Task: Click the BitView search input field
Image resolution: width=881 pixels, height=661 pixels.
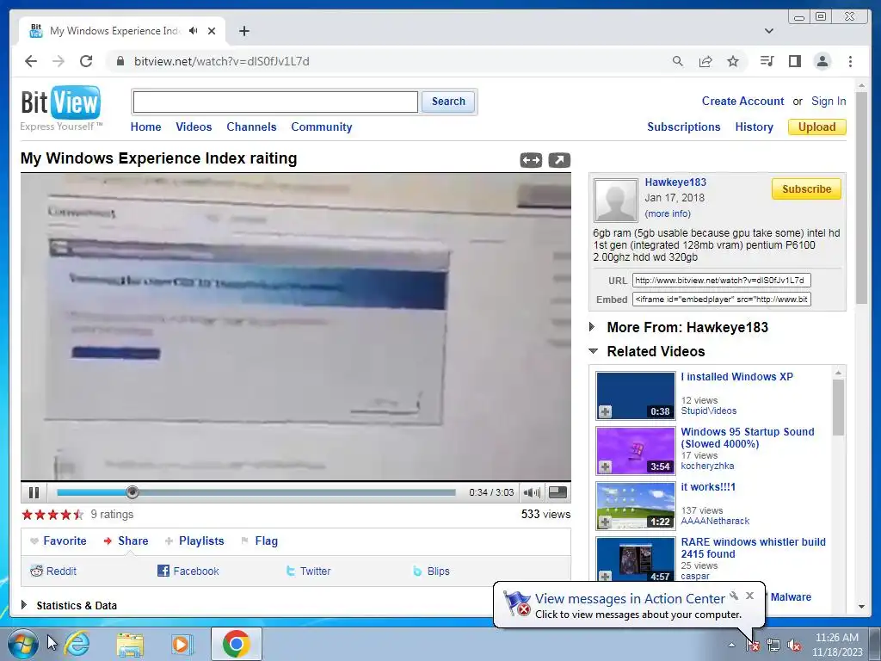Action: coord(275,102)
